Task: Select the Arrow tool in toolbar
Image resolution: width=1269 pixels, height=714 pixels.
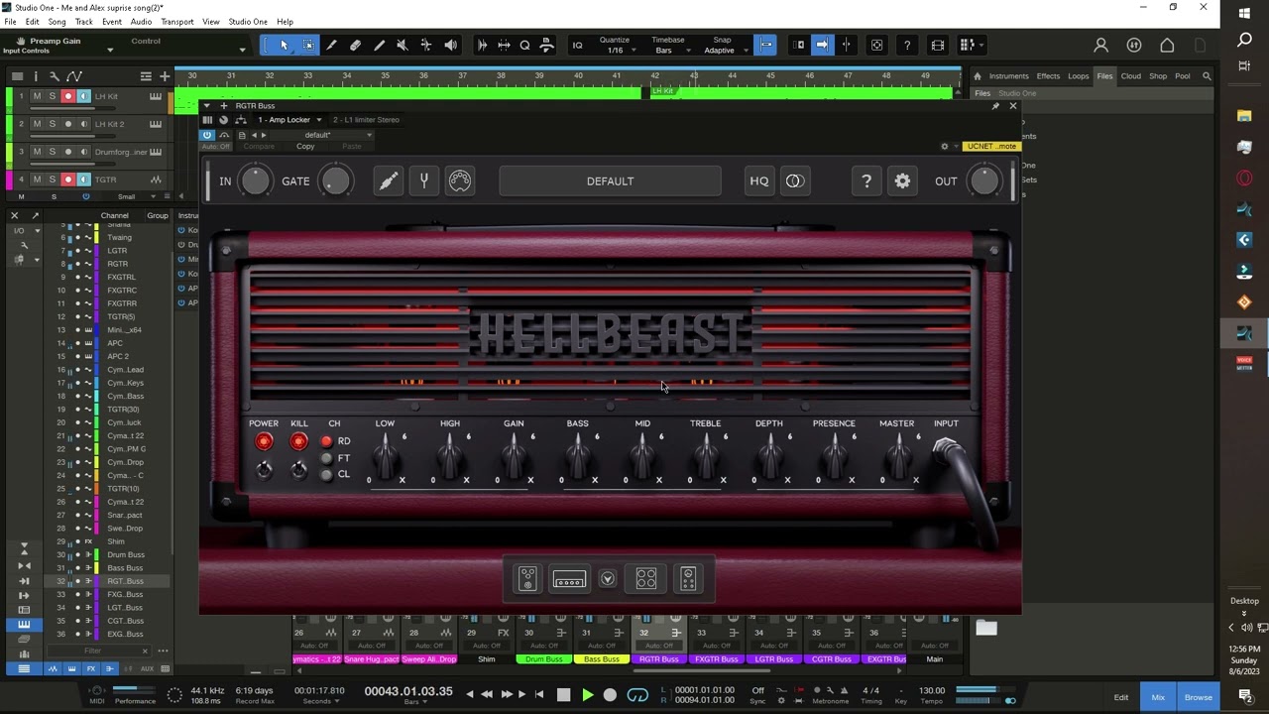Action: pyautogui.click(x=285, y=45)
